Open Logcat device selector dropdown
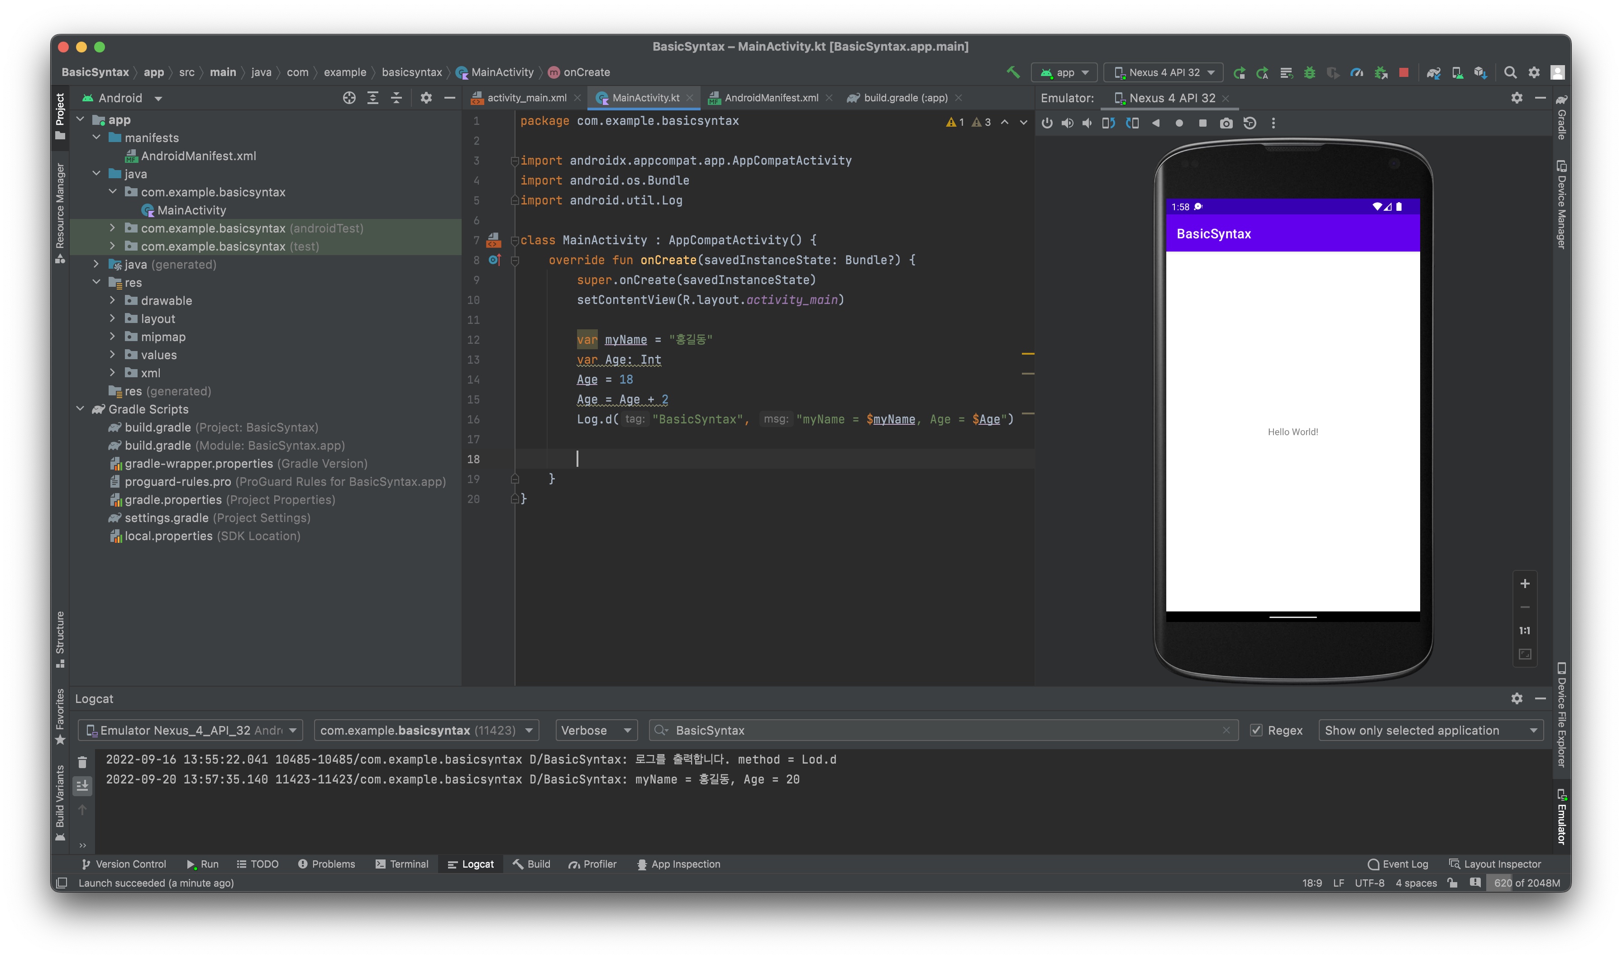The width and height of the screenshot is (1622, 959). click(190, 730)
